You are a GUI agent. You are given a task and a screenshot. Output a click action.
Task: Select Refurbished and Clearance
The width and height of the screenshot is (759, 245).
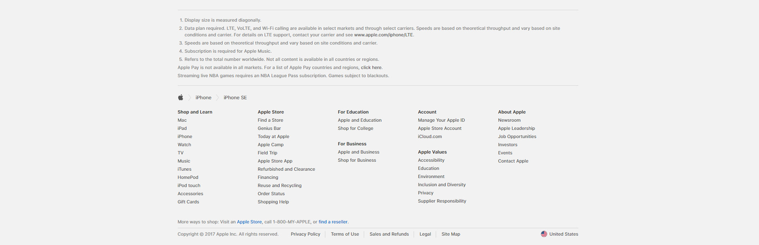coord(286,169)
